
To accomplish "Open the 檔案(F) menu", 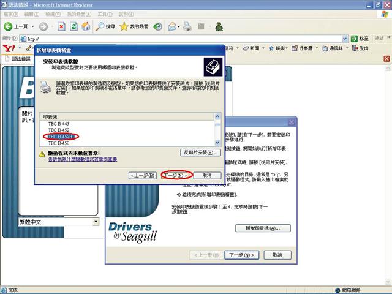I will tap(11, 14).
